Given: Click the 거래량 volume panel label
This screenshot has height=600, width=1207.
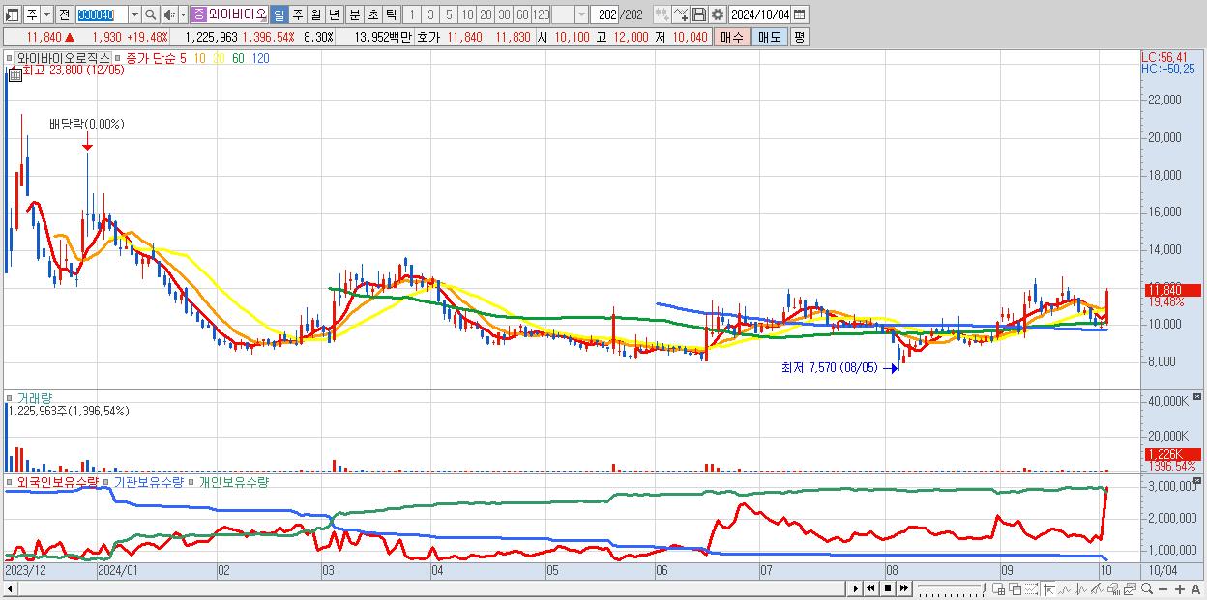Looking at the screenshot, I should pyautogui.click(x=33, y=397).
